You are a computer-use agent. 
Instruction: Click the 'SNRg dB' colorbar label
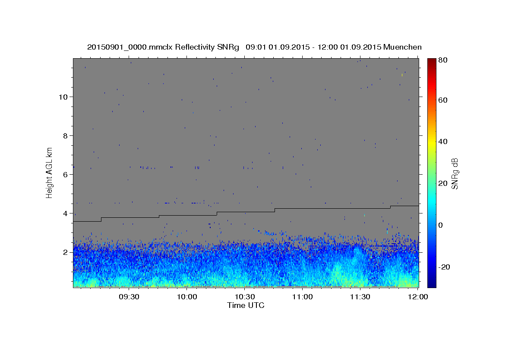point(454,174)
